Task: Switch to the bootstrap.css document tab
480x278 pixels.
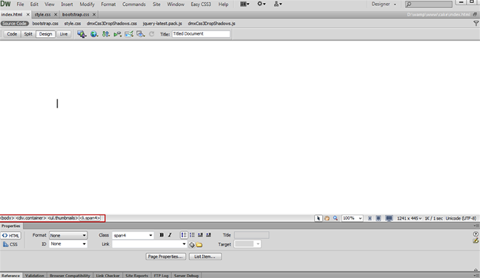Action: (x=75, y=14)
